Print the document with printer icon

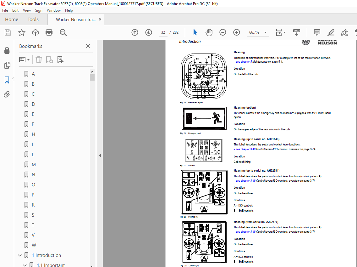pos(49,32)
